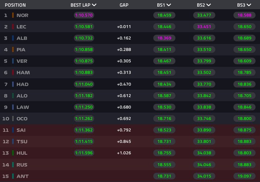Screen dimensions: 260x182
Task: Open the BS2 column dropdown chevron
Action: pos(209,5)
